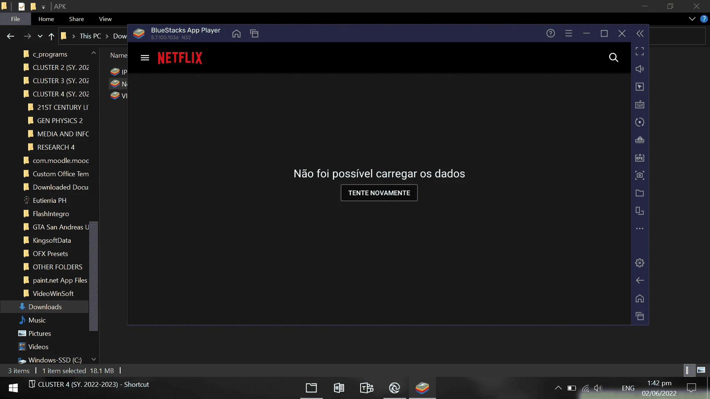Open Microsoft Word from the taskbar
Viewport: 710px width, 399px height.
click(x=339, y=388)
